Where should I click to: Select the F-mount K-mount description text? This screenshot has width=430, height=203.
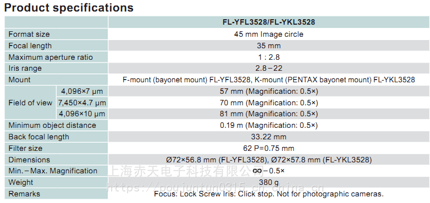(269, 80)
